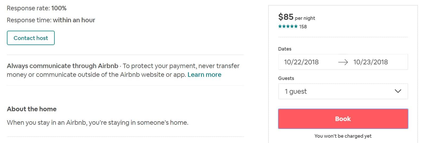423x143 pixels.
Task: Click the Guests label
Action: 286,78
